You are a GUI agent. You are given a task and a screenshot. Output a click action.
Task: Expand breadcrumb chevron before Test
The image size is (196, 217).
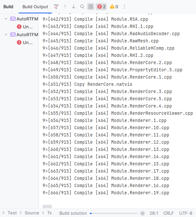click(4, 213)
